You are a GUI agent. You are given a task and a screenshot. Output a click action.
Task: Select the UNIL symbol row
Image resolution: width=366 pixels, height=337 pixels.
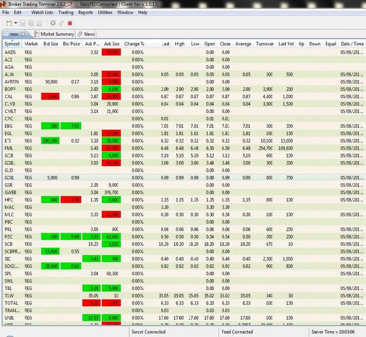(x=184, y=318)
